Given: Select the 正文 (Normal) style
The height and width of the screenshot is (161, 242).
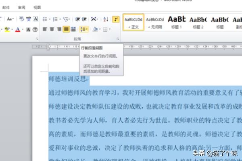Looking at the screenshot, I should (x=134, y=23).
